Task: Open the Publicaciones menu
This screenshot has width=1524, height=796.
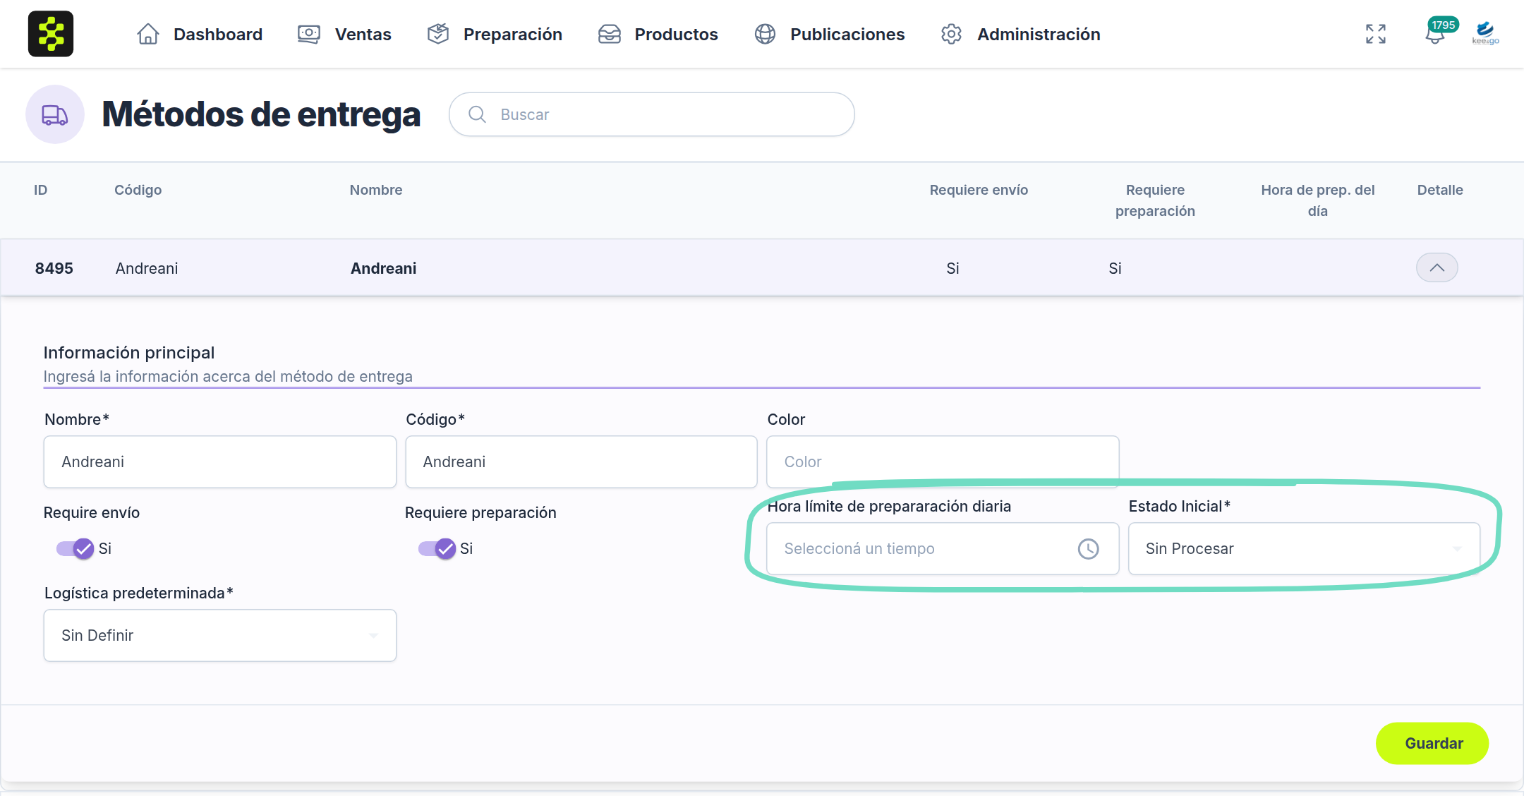Action: (830, 34)
